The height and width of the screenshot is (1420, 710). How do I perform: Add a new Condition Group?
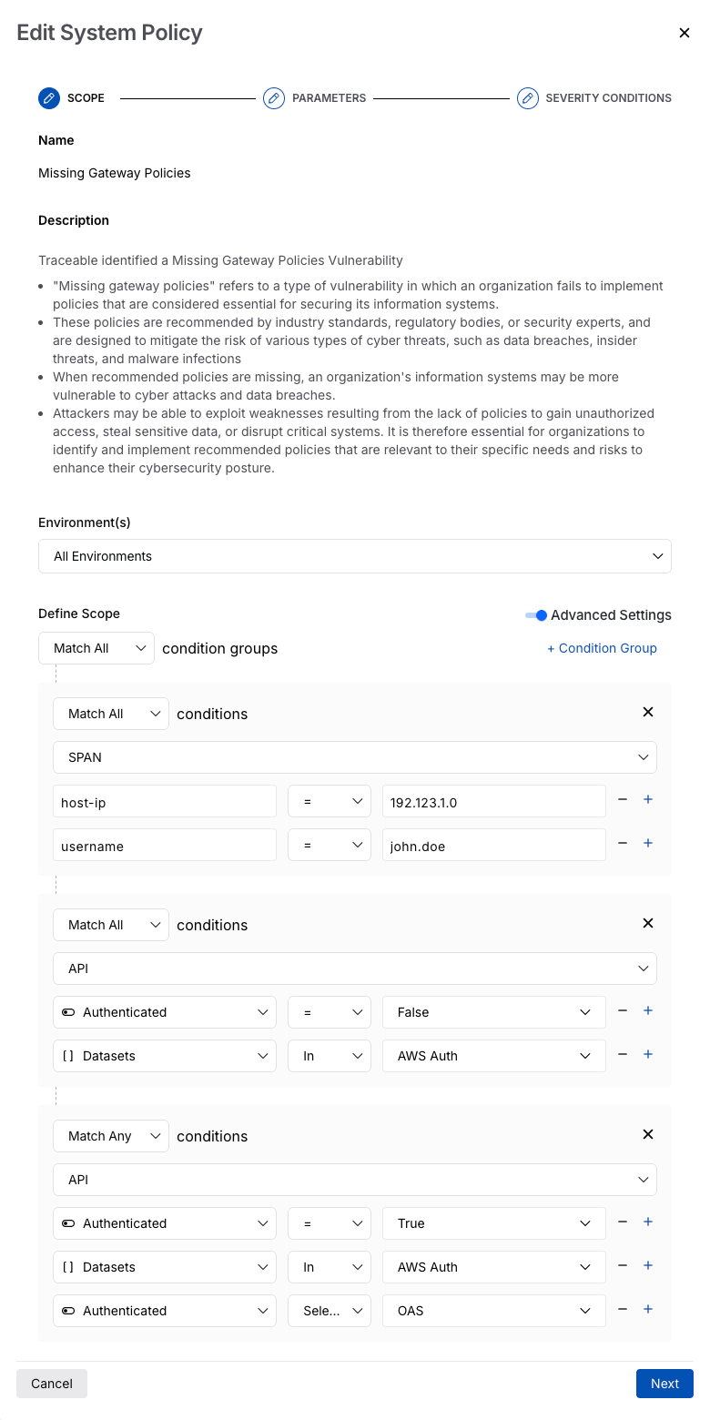(x=602, y=648)
